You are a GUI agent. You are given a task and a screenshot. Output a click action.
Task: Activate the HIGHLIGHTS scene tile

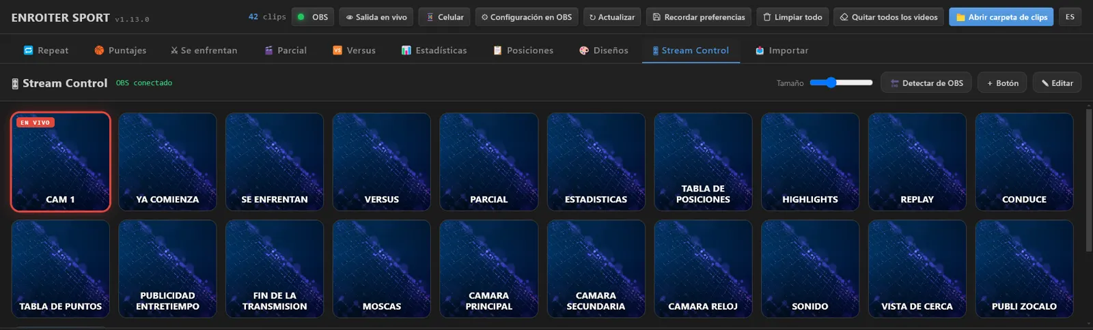click(810, 162)
